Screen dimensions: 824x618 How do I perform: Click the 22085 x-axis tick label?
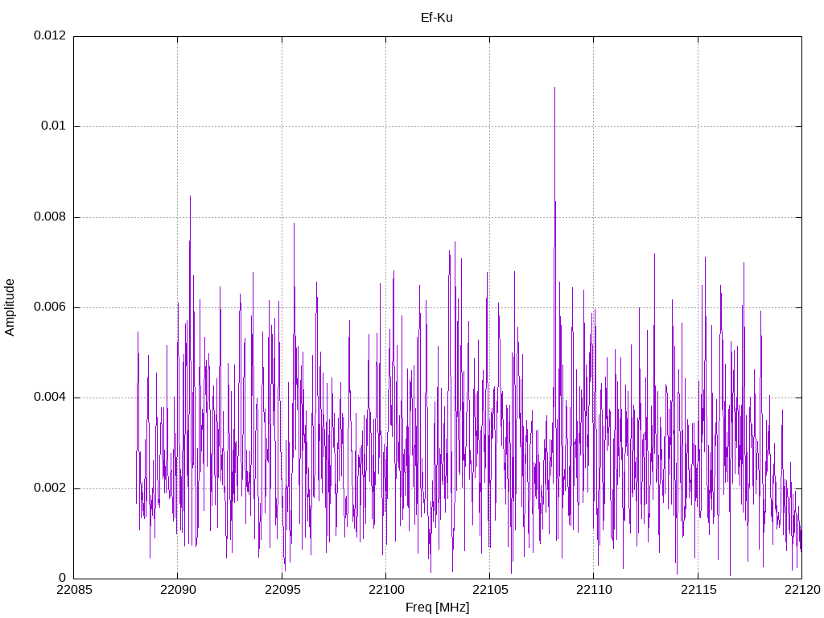point(74,590)
